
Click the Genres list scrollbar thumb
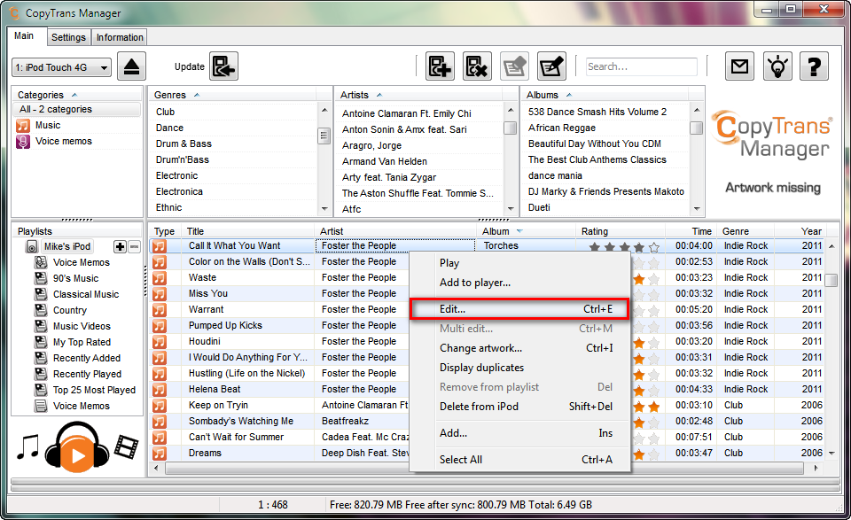(x=324, y=136)
